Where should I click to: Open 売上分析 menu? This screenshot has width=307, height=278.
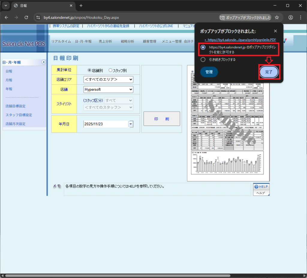tap(105, 41)
